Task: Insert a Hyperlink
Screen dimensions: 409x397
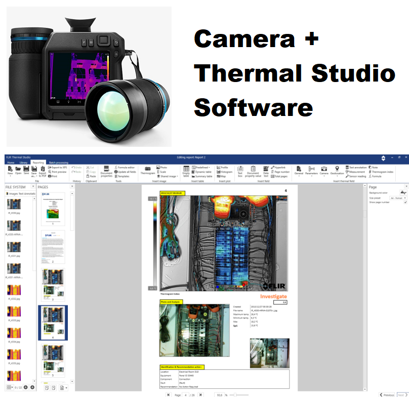Action: (278, 167)
